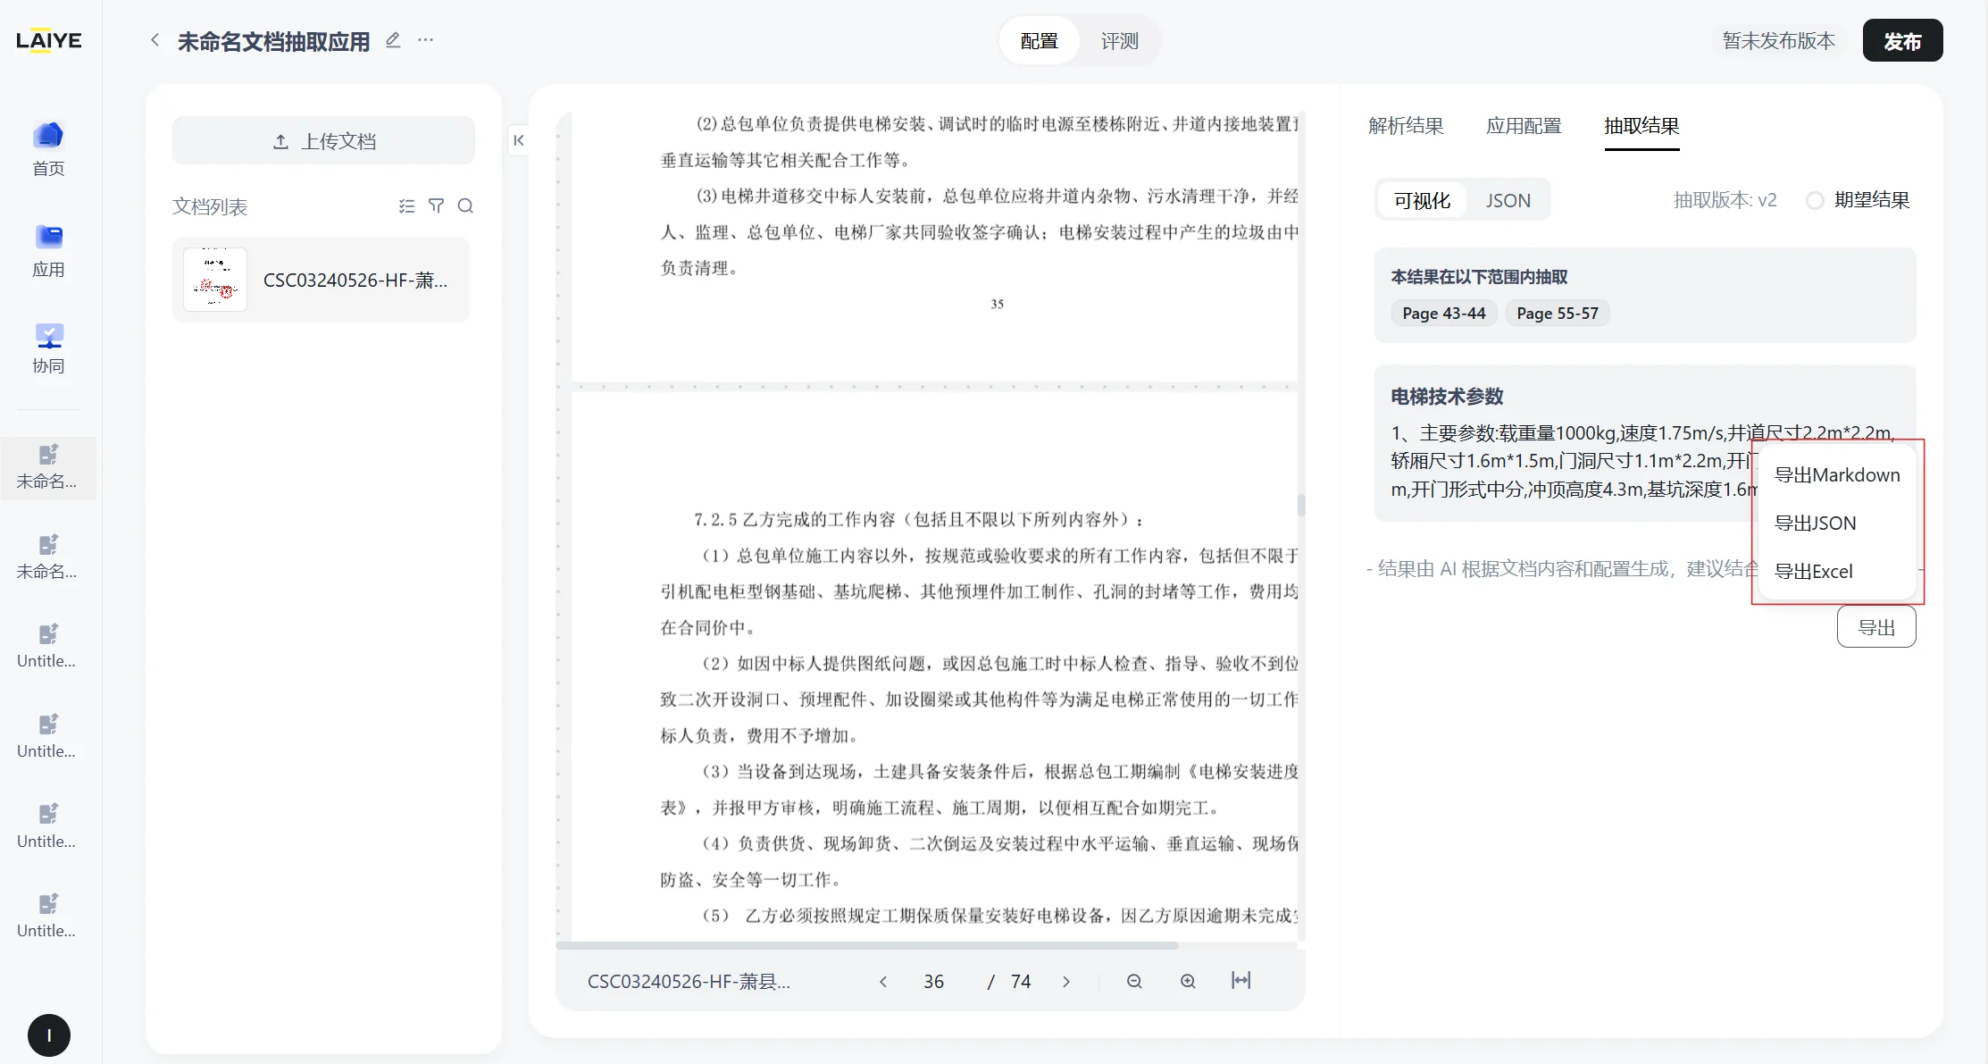This screenshot has height=1064, width=1988.
Task: Open the 解析结果 tab
Action: click(x=1407, y=126)
